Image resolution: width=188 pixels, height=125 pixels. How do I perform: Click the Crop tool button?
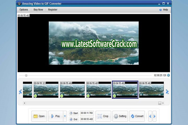(103, 116)
